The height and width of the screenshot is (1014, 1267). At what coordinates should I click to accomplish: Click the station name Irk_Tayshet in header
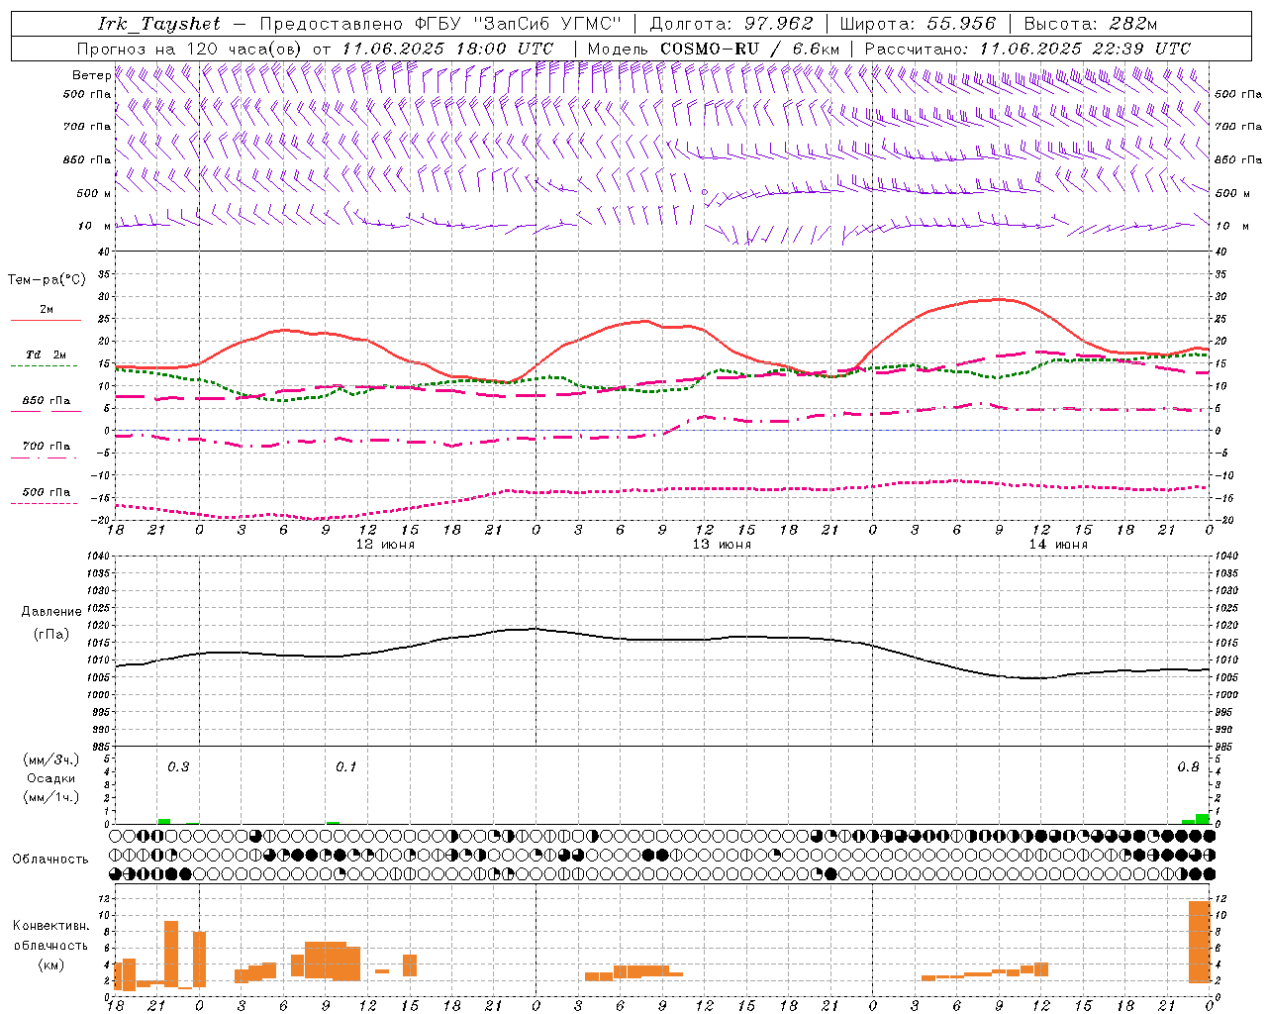(x=159, y=24)
